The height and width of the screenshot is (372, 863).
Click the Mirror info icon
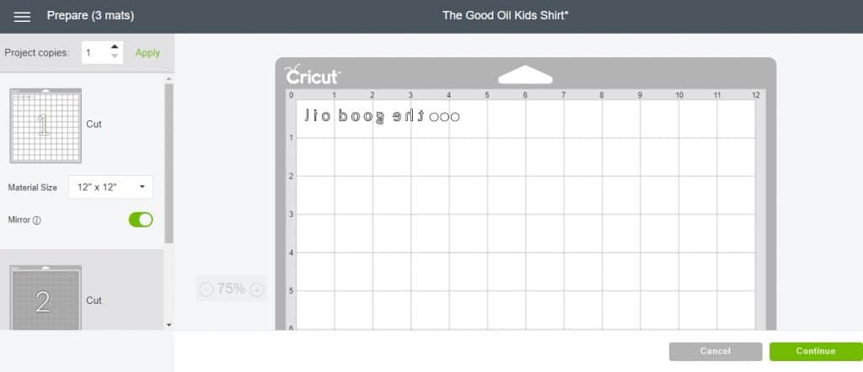click(37, 221)
